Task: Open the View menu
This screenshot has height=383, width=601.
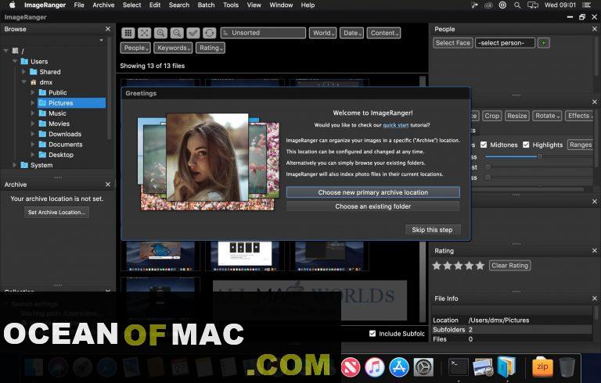Action: point(254,5)
